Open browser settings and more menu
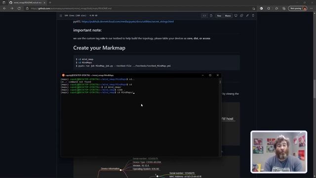The image size is (316, 178). tap(312, 8)
